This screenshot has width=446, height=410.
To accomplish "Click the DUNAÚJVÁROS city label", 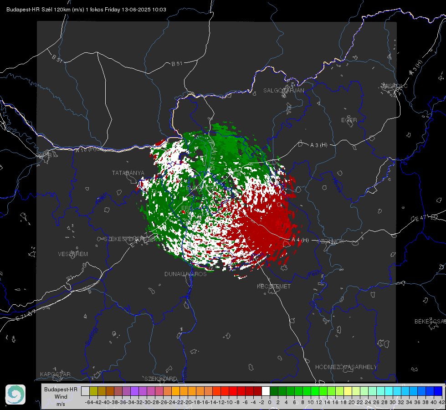I will coord(185,274).
